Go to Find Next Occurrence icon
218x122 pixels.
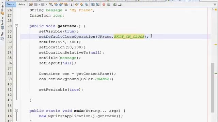[61, 4]
